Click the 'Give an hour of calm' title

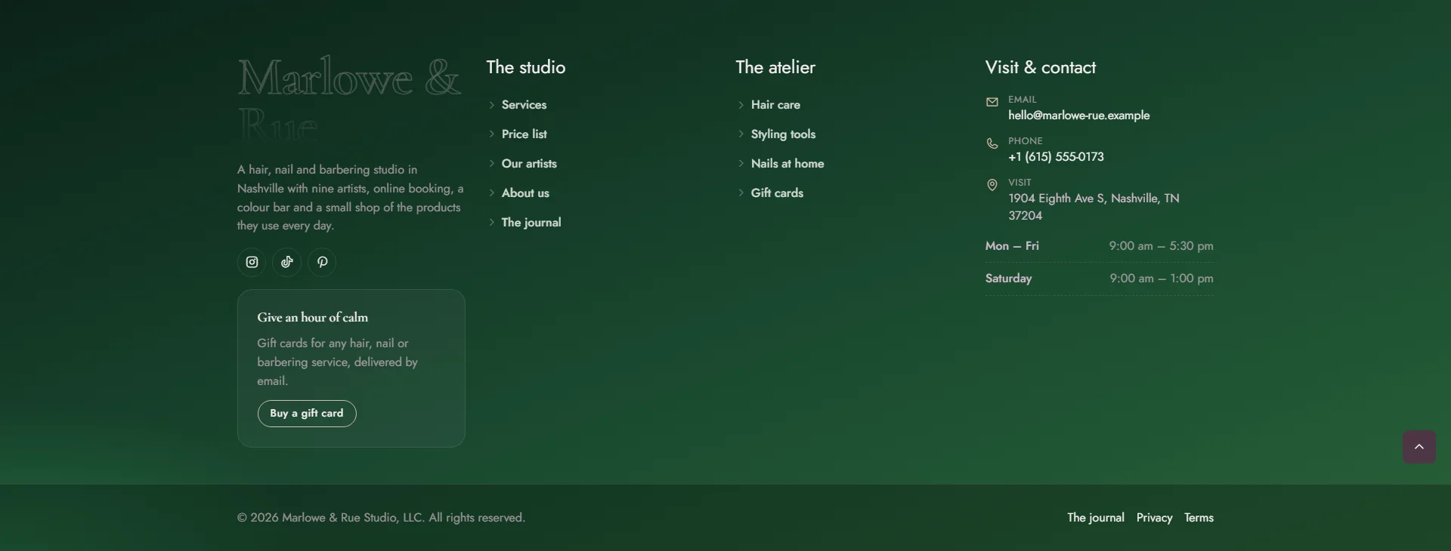coord(313,318)
